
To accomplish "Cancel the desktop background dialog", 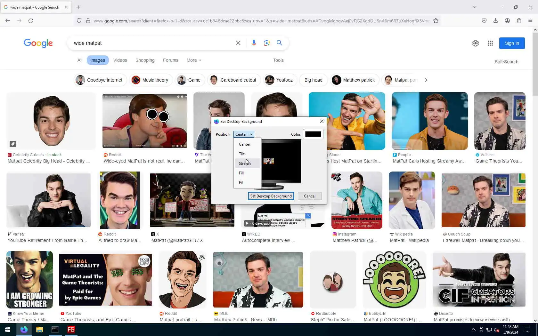I will 310,196.
